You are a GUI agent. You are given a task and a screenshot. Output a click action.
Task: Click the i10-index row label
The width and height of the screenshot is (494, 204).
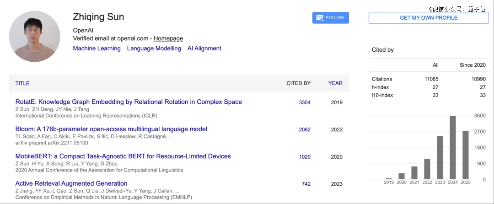tap(382, 95)
